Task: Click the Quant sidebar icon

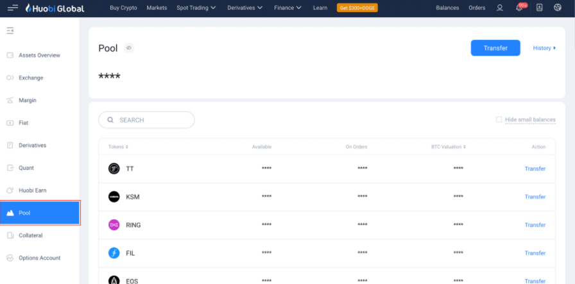Action: point(10,168)
